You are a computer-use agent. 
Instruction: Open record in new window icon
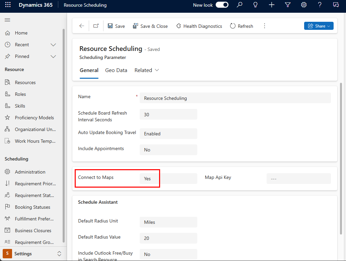96,26
